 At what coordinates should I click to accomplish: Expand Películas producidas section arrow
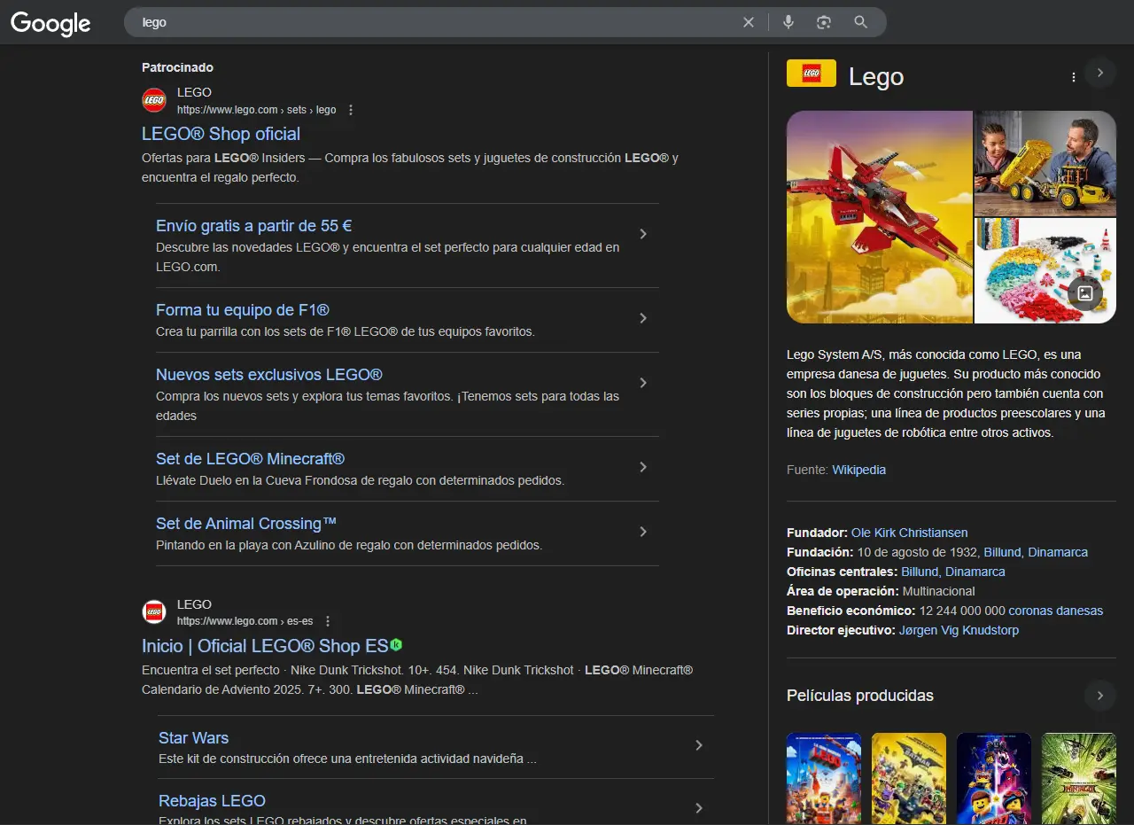point(1100,696)
